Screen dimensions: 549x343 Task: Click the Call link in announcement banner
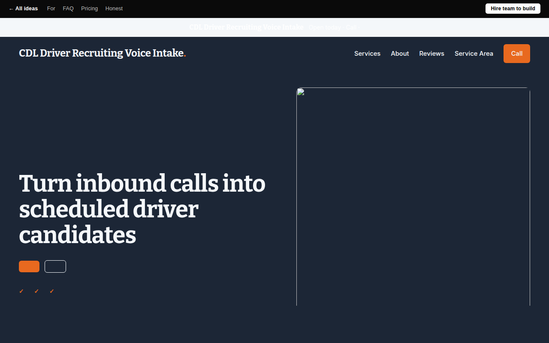(351, 27)
